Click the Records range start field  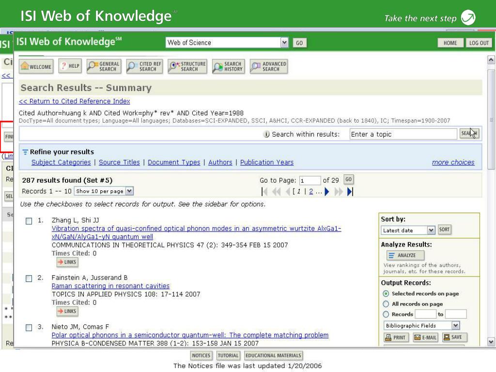click(x=425, y=314)
